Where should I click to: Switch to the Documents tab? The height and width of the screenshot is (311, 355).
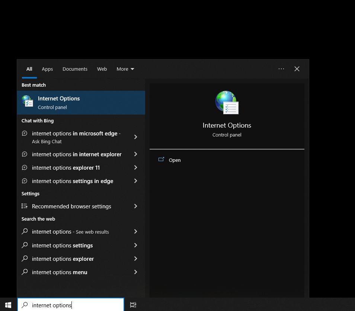75,69
